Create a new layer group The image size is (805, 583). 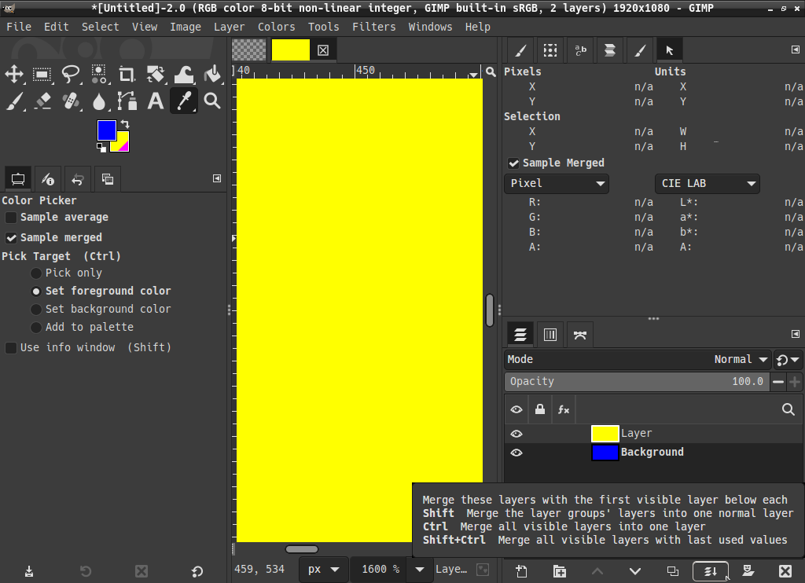click(560, 571)
